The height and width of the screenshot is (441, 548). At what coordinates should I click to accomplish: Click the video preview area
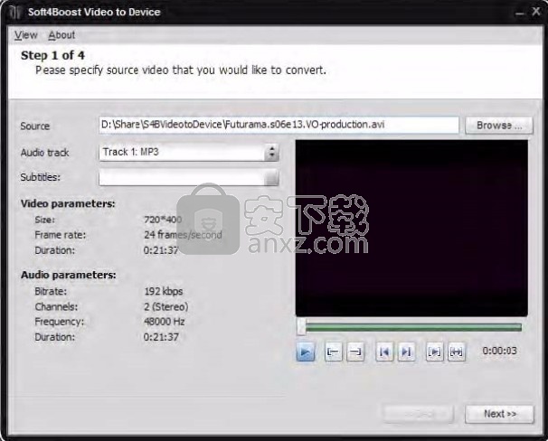click(411, 229)
